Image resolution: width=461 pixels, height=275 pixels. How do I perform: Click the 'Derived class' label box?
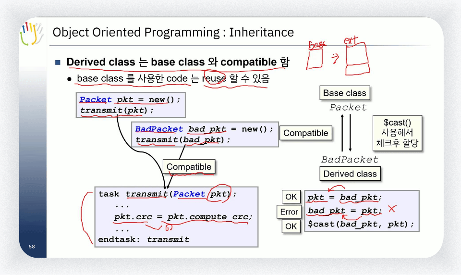point(350,174)
